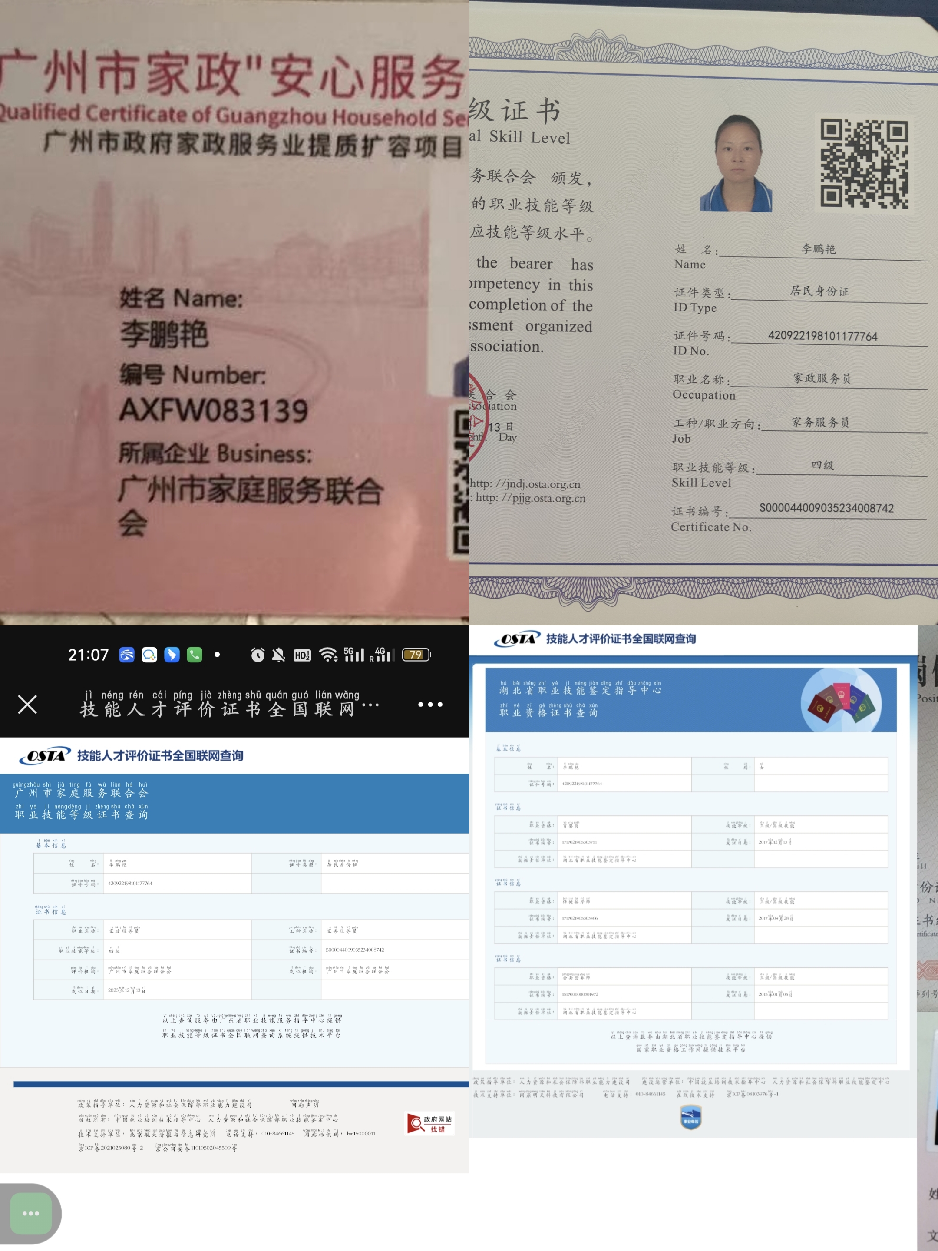Viewport: 938px width, 1251px height.
Task: Tap the white chat bubble status icon
Action: [x=149, y=655]
